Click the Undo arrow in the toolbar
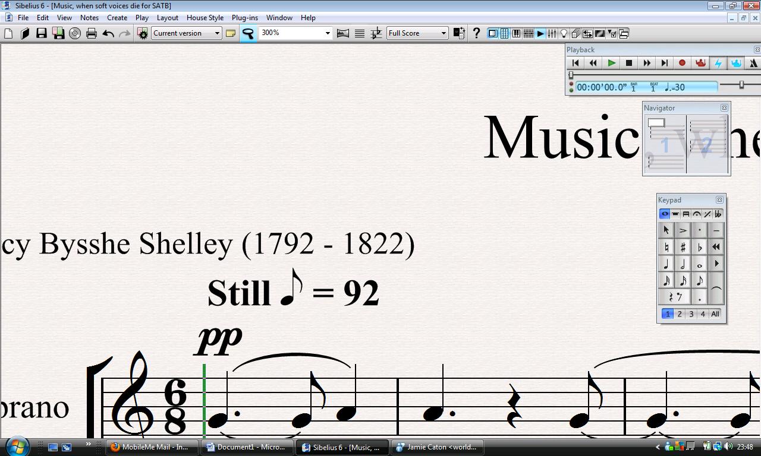The image size is (761, 456). [108, 33]
